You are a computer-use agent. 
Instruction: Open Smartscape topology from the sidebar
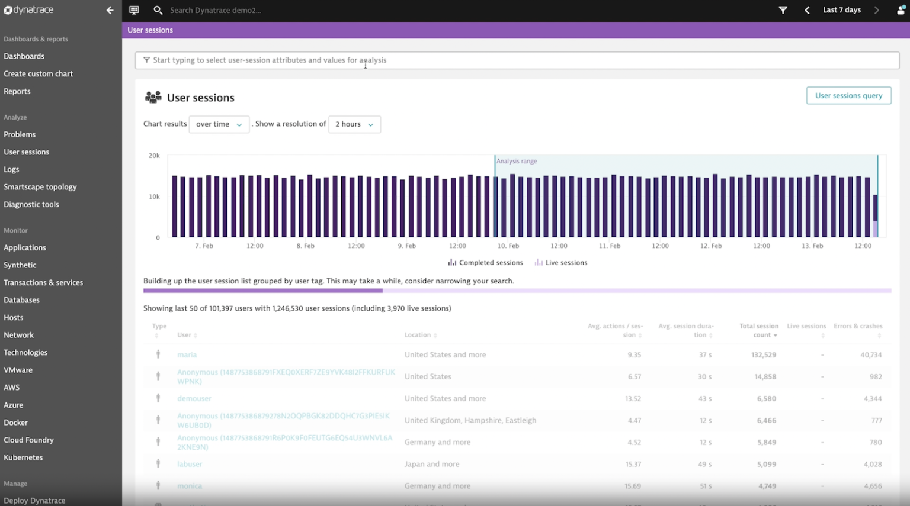coord(40,186)
